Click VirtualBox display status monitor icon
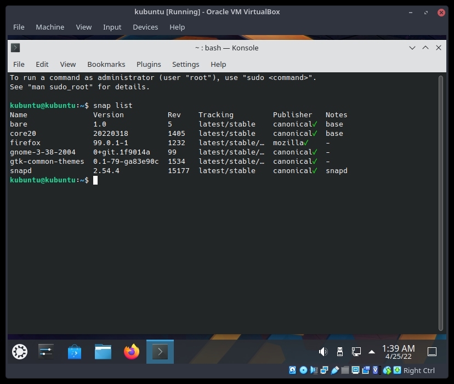 pos(355,370)
